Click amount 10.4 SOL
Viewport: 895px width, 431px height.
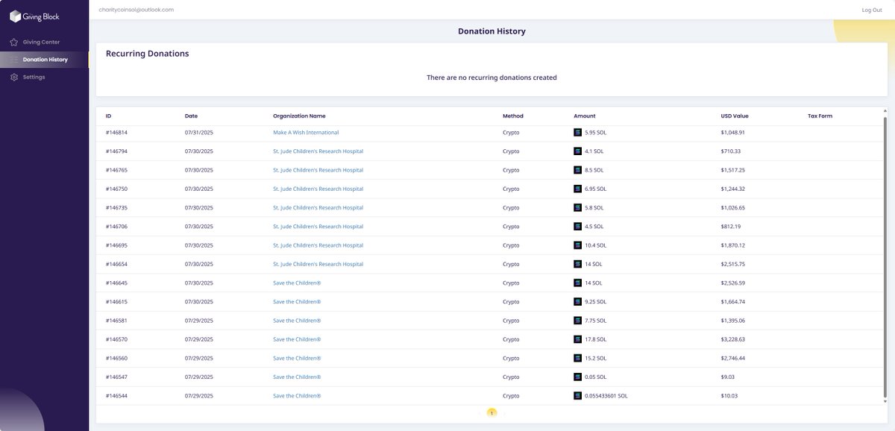[x=596, y=245]
